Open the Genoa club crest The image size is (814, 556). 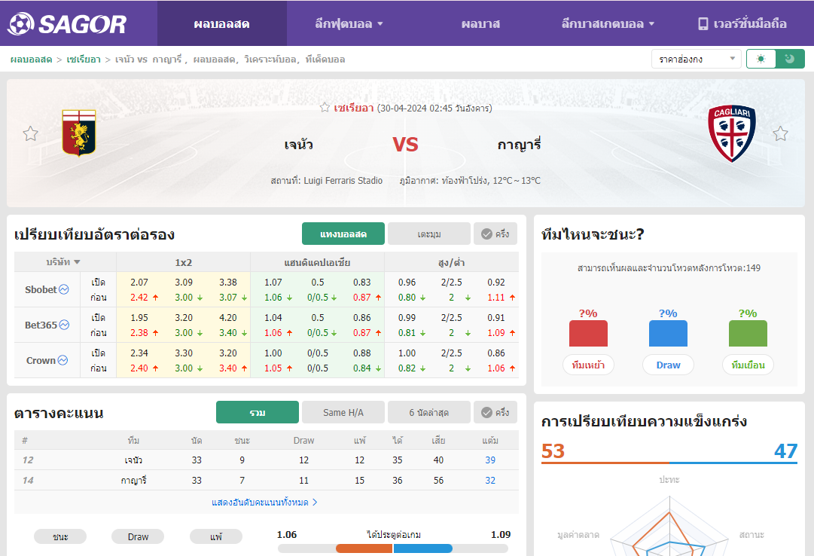[x=79, y=133]
